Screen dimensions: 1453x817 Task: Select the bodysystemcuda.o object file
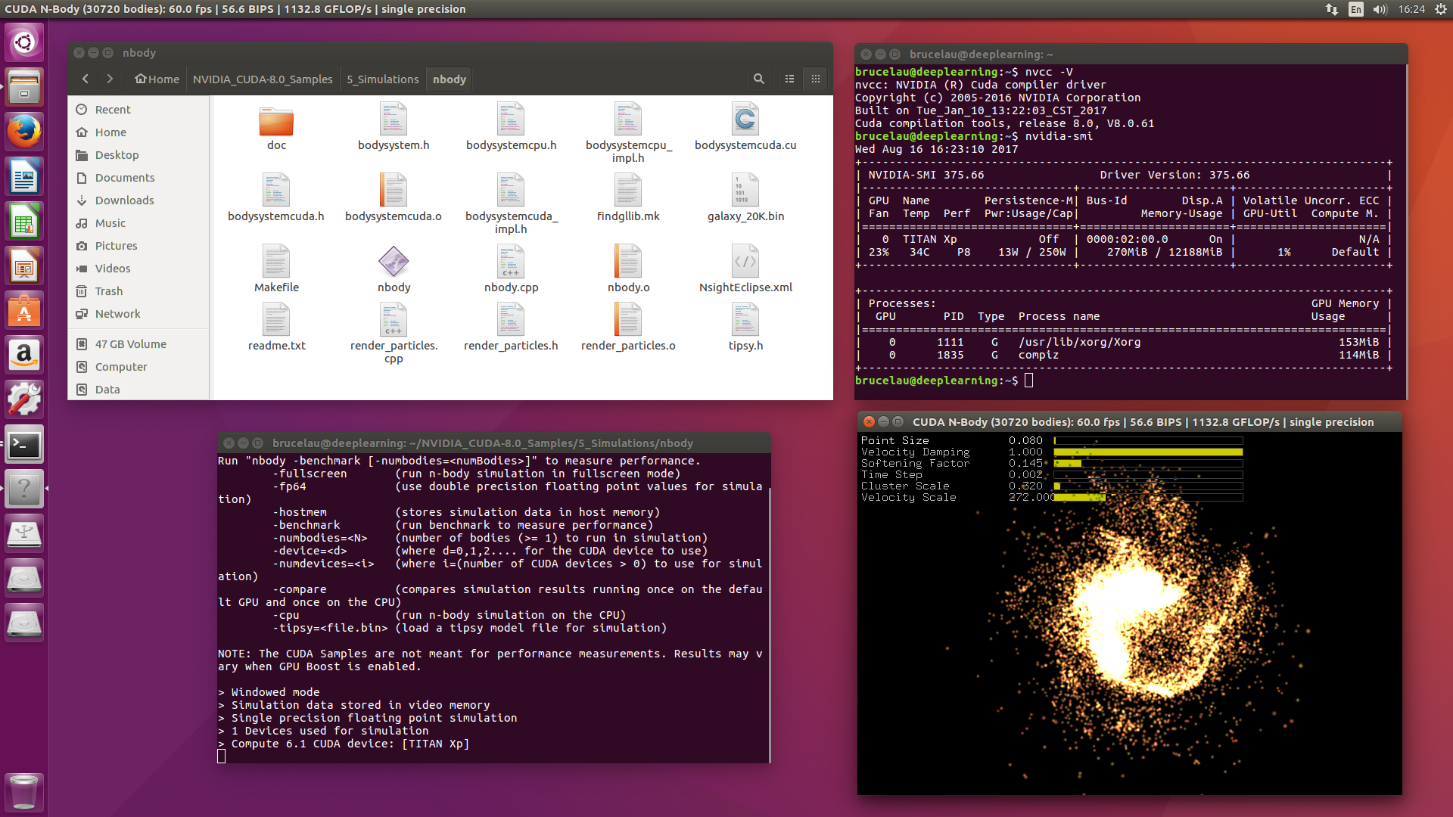point(394,191)
